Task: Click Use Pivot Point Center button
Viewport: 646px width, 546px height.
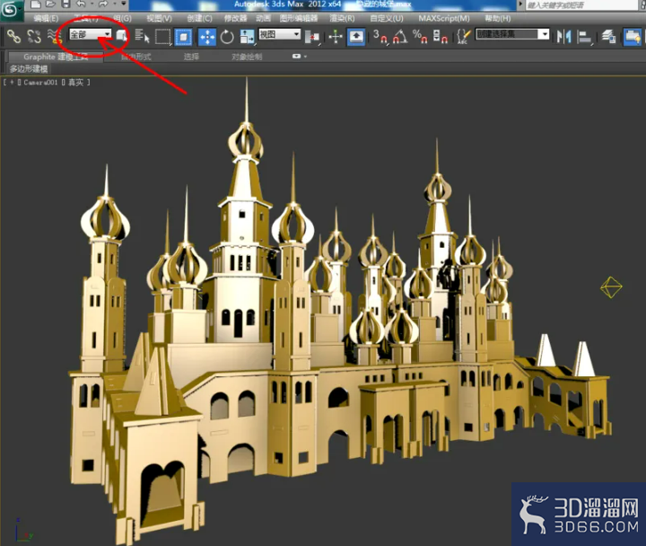Action: pyautogui.click(x=312, y=37)
